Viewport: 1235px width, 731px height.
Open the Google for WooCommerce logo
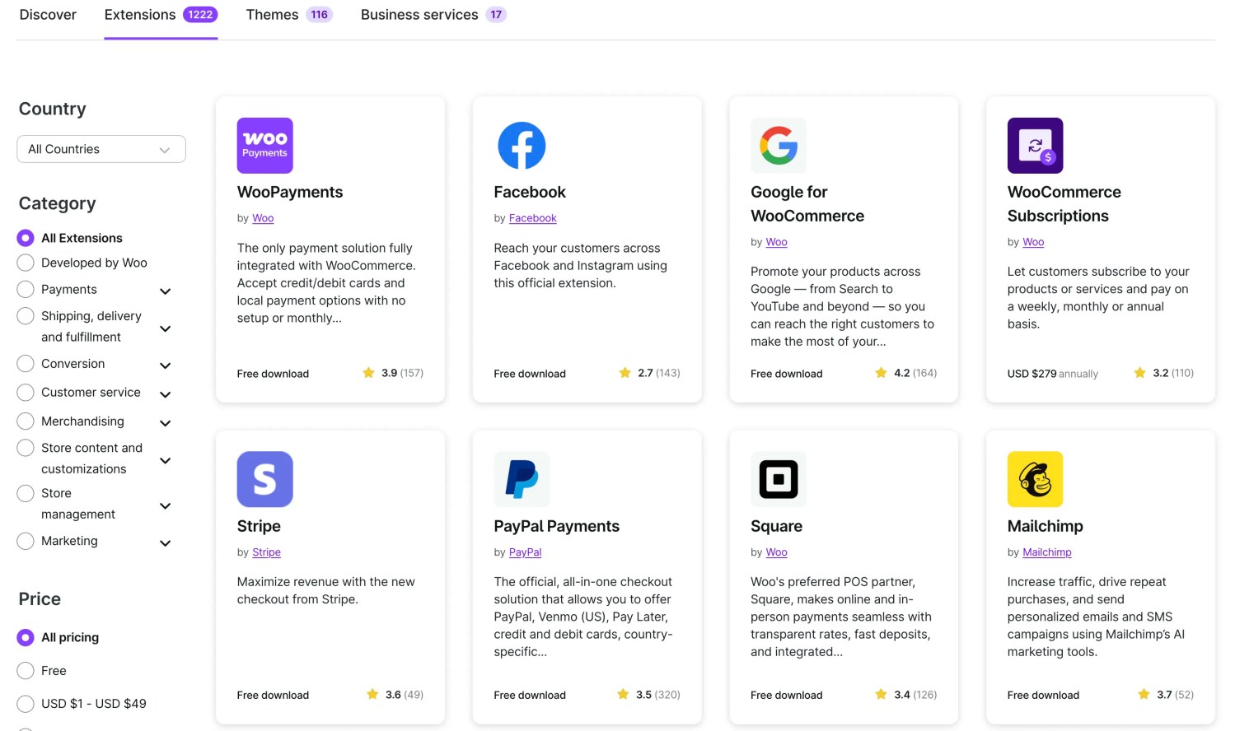click(x=778, y=146)
